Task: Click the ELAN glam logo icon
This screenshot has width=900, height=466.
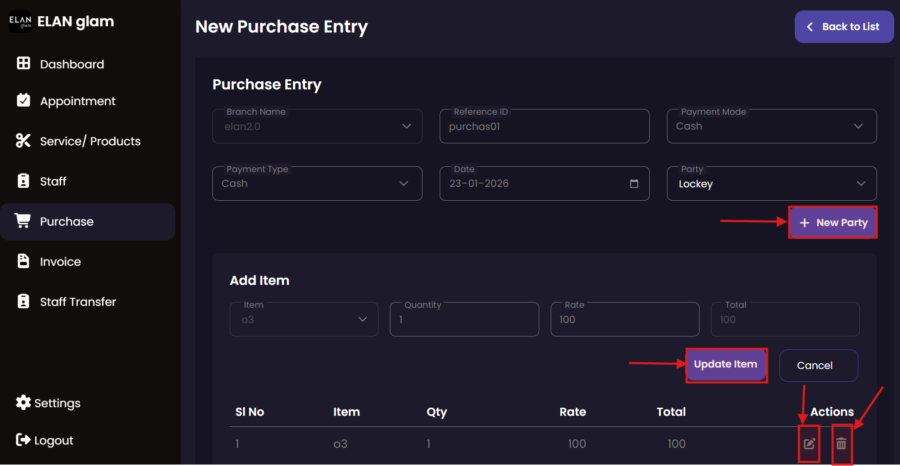Action: pos(20,22)
